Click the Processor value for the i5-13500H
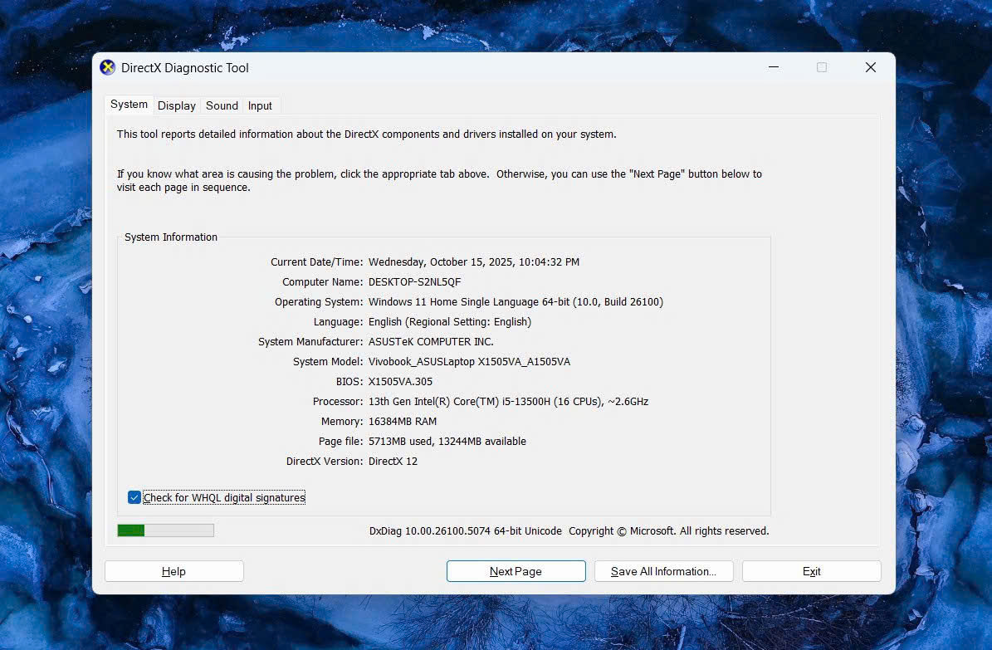Image resolution: width=992 pixels, height=650 pixels. point(508,402)
